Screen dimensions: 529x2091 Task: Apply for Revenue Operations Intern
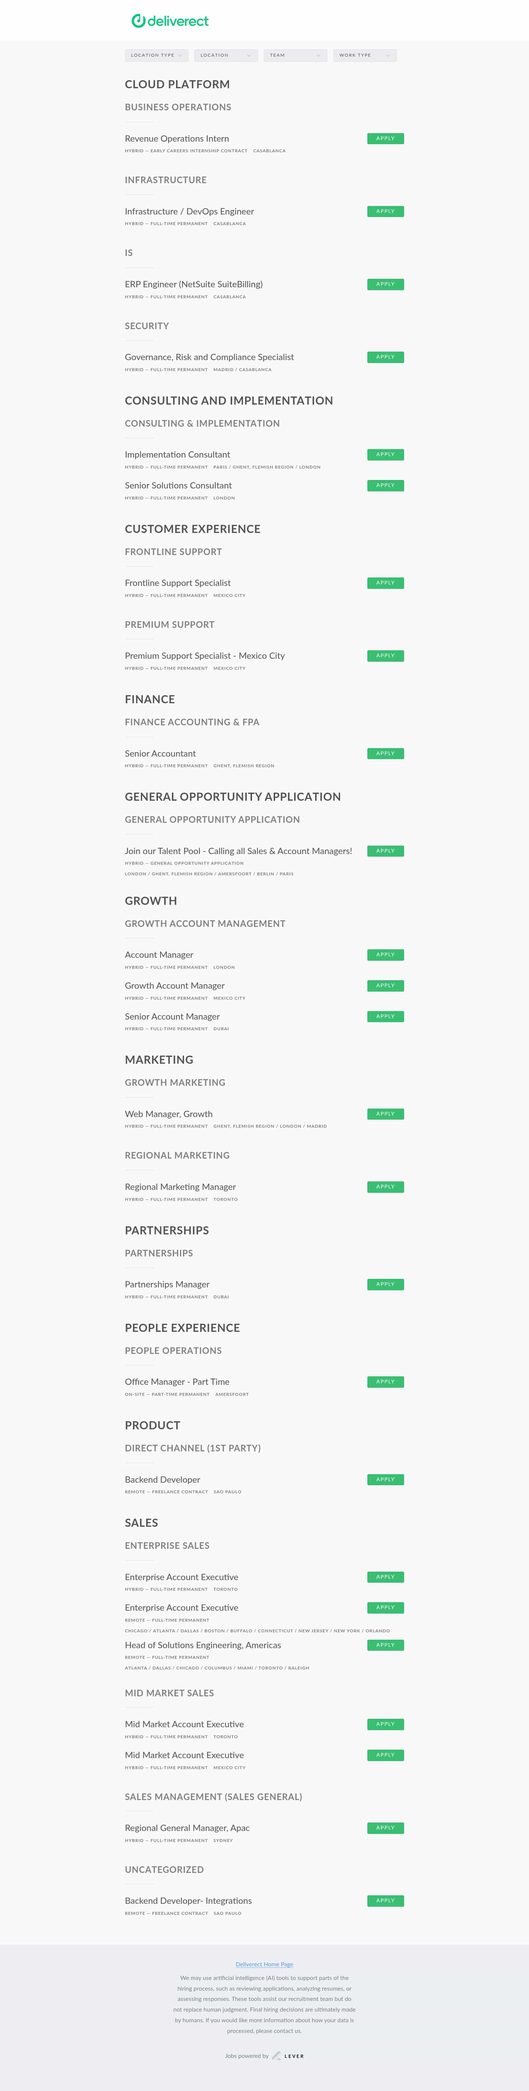(385, 139)
